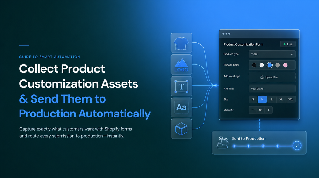
Task: Choose the black color swatch
Action: pos(254,65)
